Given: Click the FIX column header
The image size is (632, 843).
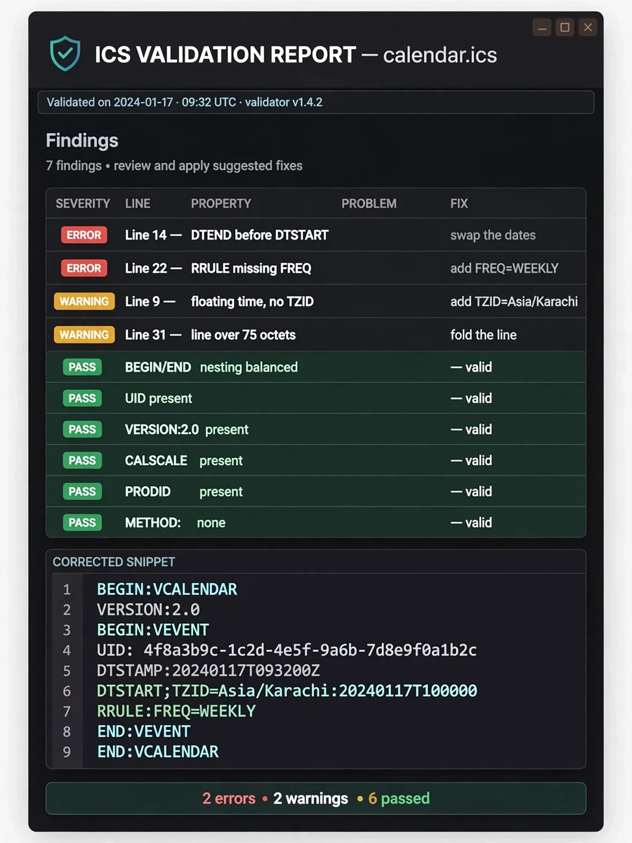Looking at the screenshot, I should pos(459,204).
